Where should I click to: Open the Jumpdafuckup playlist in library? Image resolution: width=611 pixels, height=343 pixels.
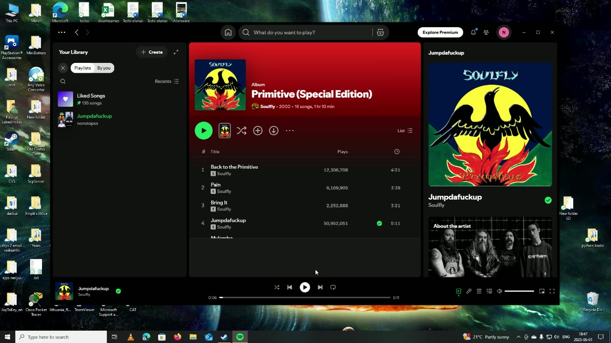pyautogui.click(x=119, y=120)
